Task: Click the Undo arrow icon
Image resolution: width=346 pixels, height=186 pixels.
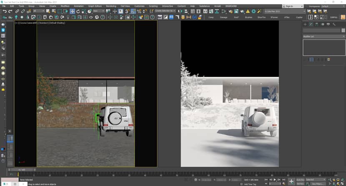Action: pyautogui.click(x=4, y=11)
